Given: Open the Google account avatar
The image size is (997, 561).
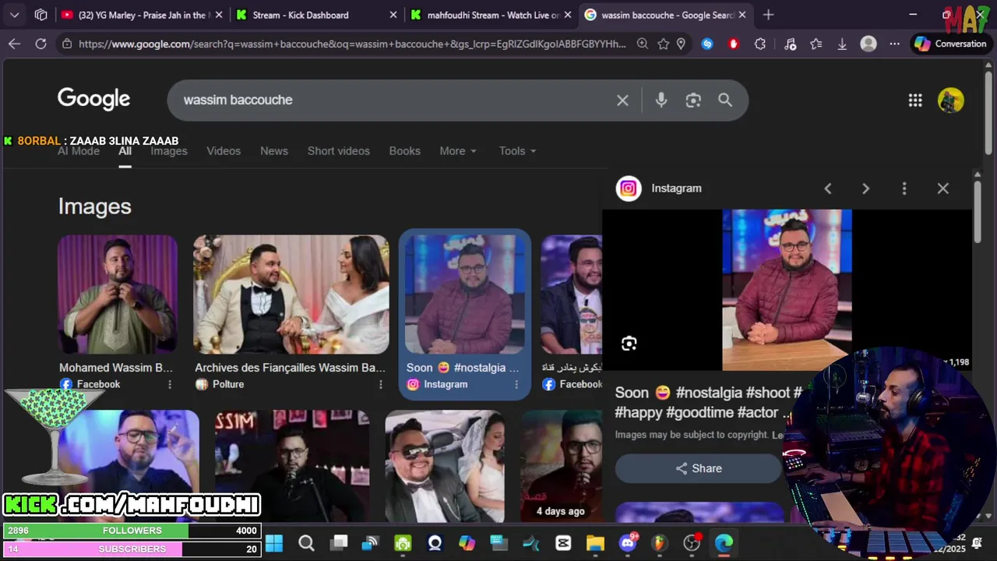Looking at the screenshot, I should [x=950, y=101].
